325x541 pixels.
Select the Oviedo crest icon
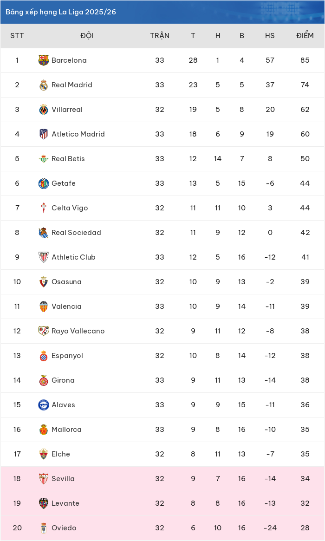(44, 528)
